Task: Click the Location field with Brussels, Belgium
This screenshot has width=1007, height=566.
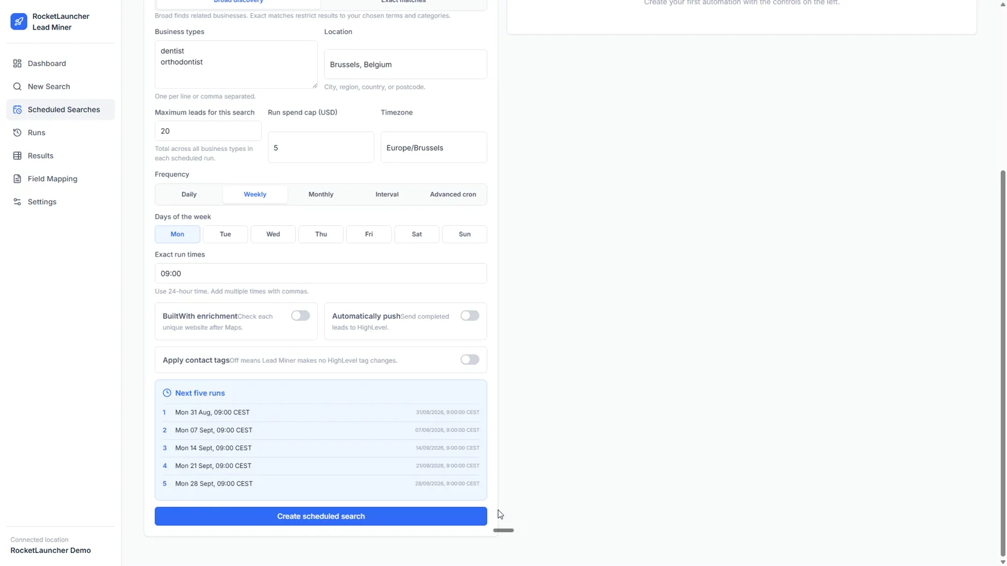Action: pyautogui.click(x=405, y=64)
